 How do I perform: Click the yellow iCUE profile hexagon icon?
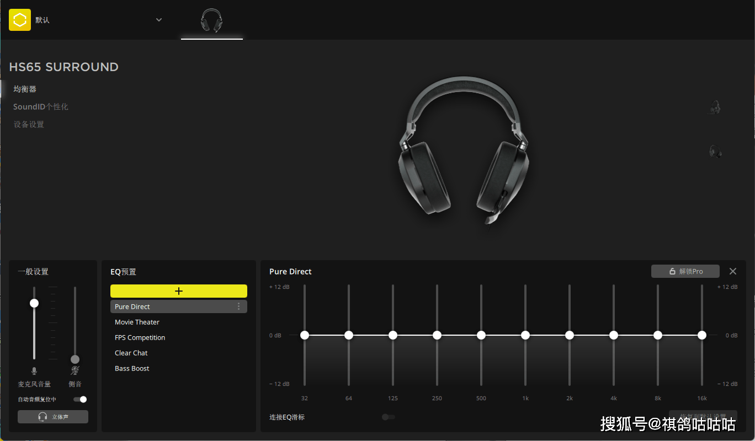point(20,20)
